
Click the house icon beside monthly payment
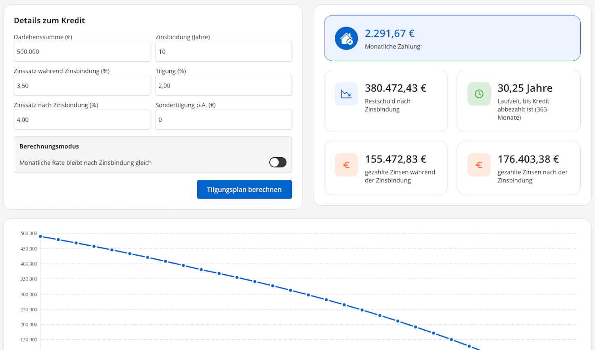coord(346,38)
